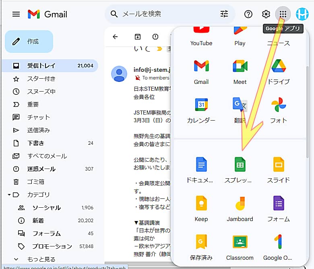Click 作成 compose button
This screenshot has width=314, height=269.
coord(29,42)
